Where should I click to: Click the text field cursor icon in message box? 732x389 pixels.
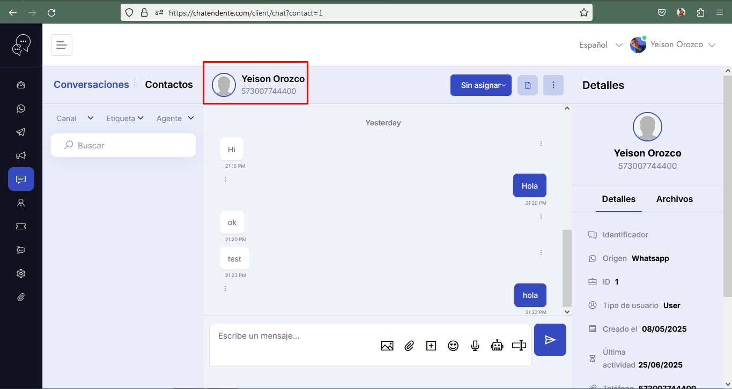[519, 346]
